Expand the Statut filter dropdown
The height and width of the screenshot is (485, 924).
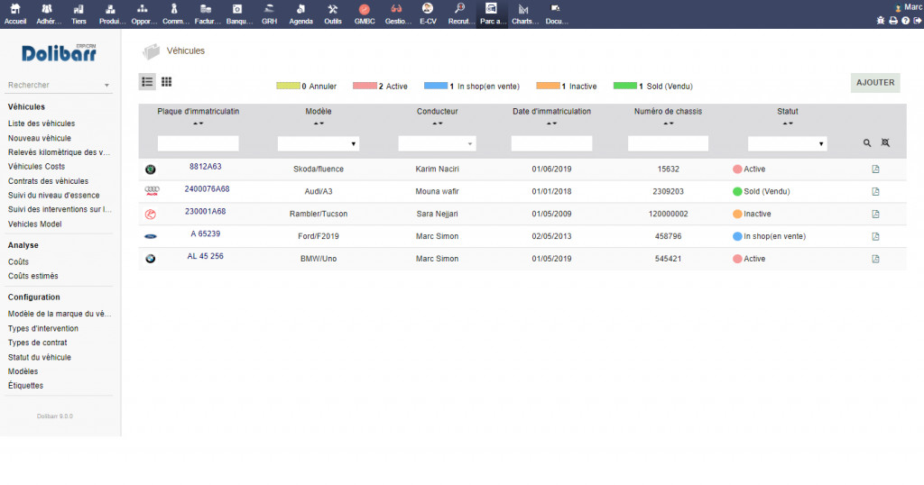[787, 143]
